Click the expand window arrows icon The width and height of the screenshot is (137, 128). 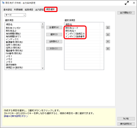tap(127, 3)
